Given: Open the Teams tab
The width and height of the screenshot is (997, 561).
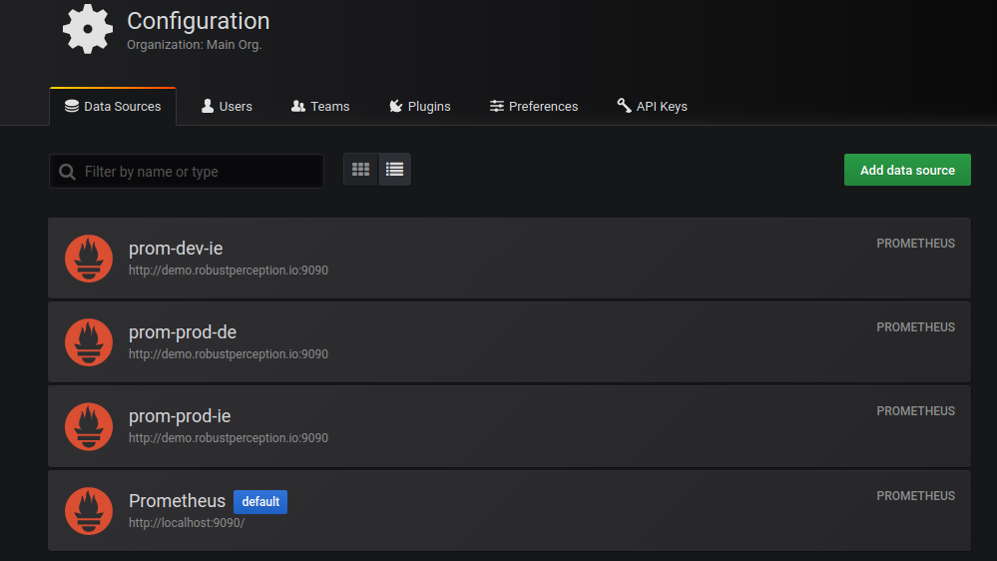Looking at the screenshot, I should point(320,106).
